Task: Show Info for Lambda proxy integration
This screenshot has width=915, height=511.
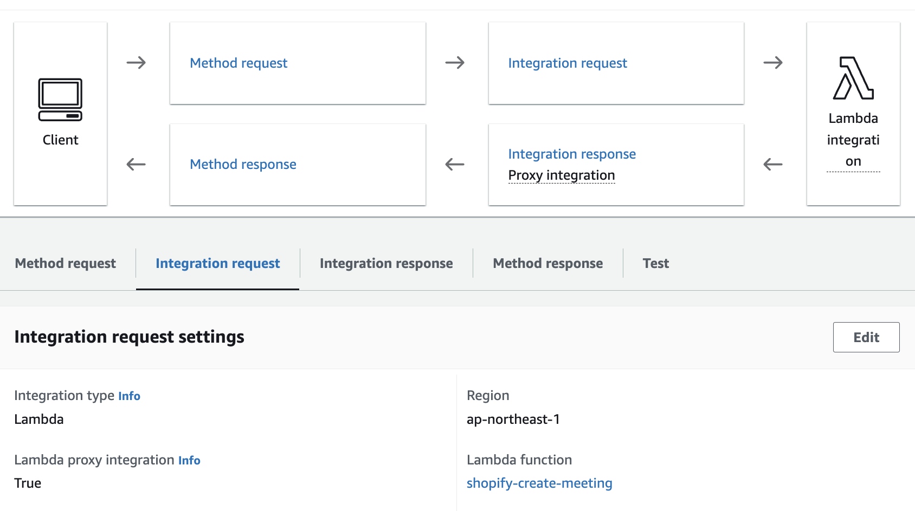Action: 189,461
